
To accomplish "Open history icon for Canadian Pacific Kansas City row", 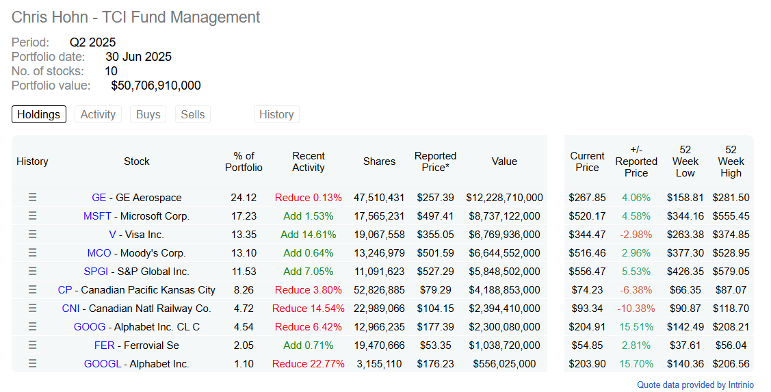I will pos(32,289).
